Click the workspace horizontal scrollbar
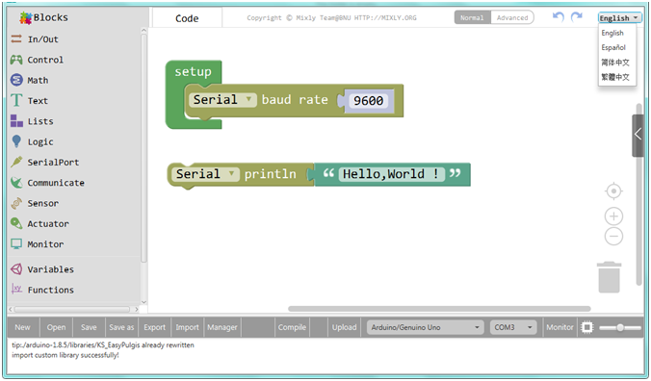651x381 pixels. pyautogui.click(x=439, y=309)
